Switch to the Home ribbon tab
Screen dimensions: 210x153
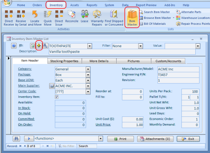coord(21,5)
